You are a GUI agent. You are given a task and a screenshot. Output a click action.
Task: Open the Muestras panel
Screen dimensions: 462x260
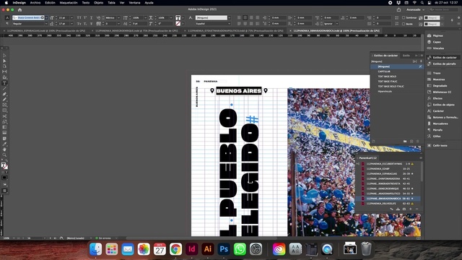[x=436, y=79]
